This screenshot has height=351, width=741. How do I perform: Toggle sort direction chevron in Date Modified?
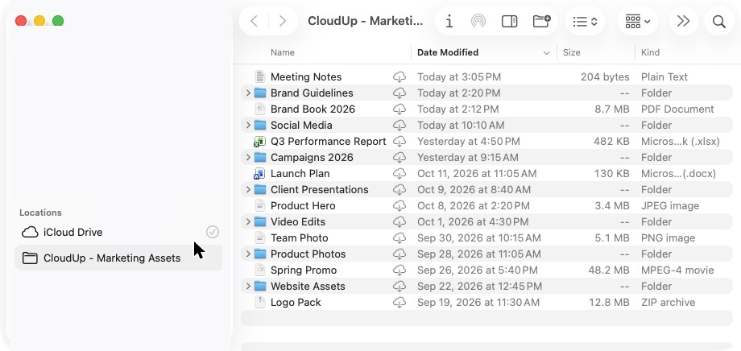tap(547, 53)
